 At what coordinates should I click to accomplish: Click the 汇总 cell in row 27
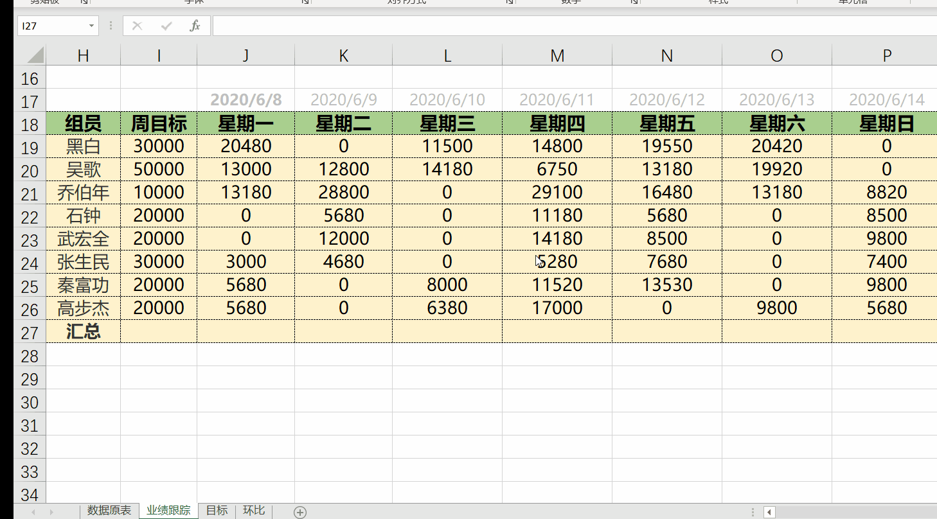point(83,331)
